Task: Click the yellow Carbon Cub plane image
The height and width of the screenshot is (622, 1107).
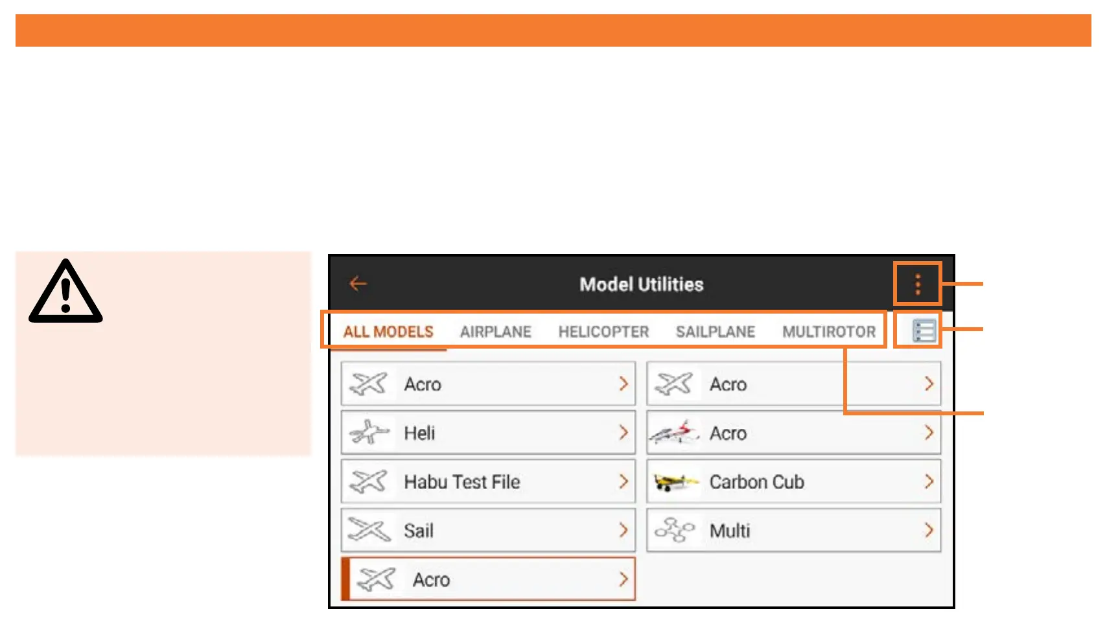Action: [x=674, y=482]
